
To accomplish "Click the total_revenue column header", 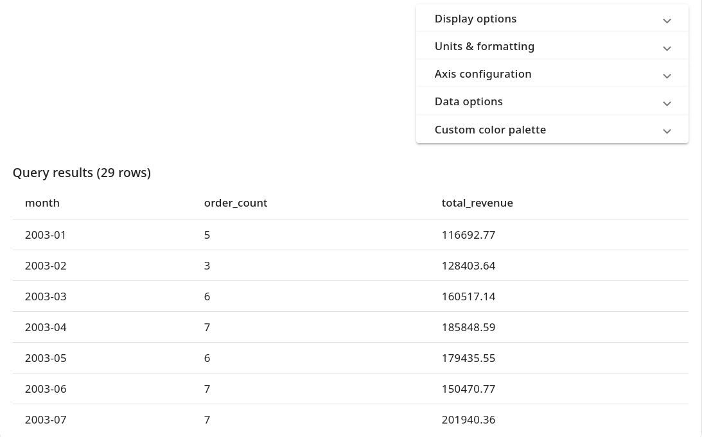I will (477, 203).
